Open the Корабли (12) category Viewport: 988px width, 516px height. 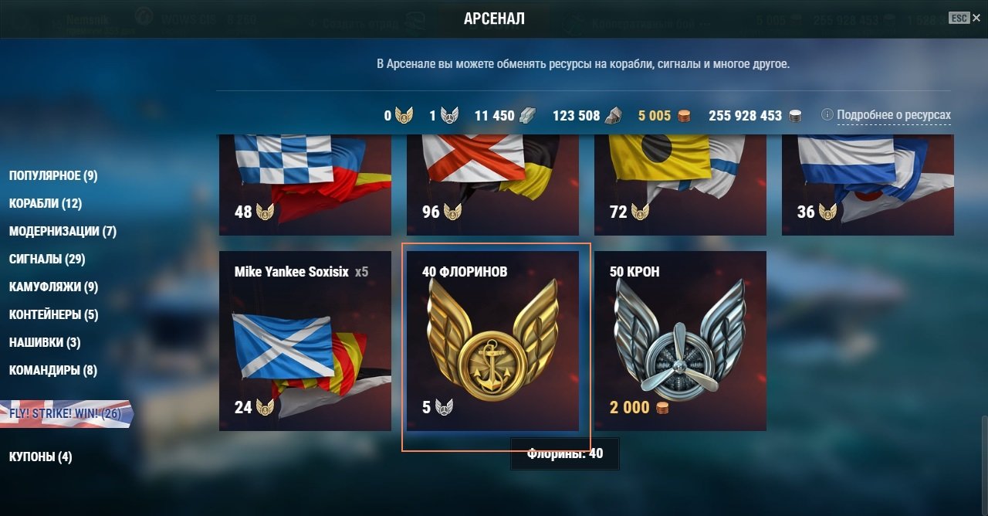[x=46, y=204]
